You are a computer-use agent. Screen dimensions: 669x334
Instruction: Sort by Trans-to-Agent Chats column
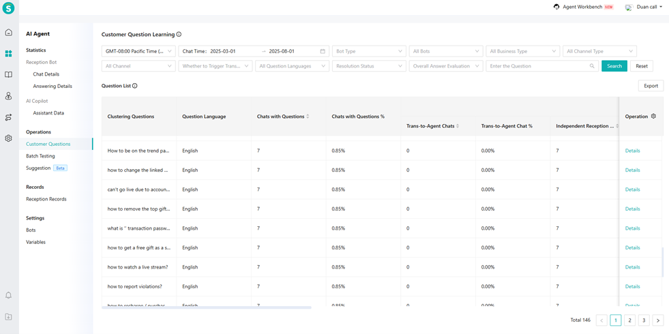tap(458, 126)
